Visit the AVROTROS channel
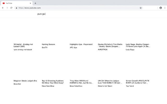The height and width of the screenshot is (104, 167). [103, 50]
